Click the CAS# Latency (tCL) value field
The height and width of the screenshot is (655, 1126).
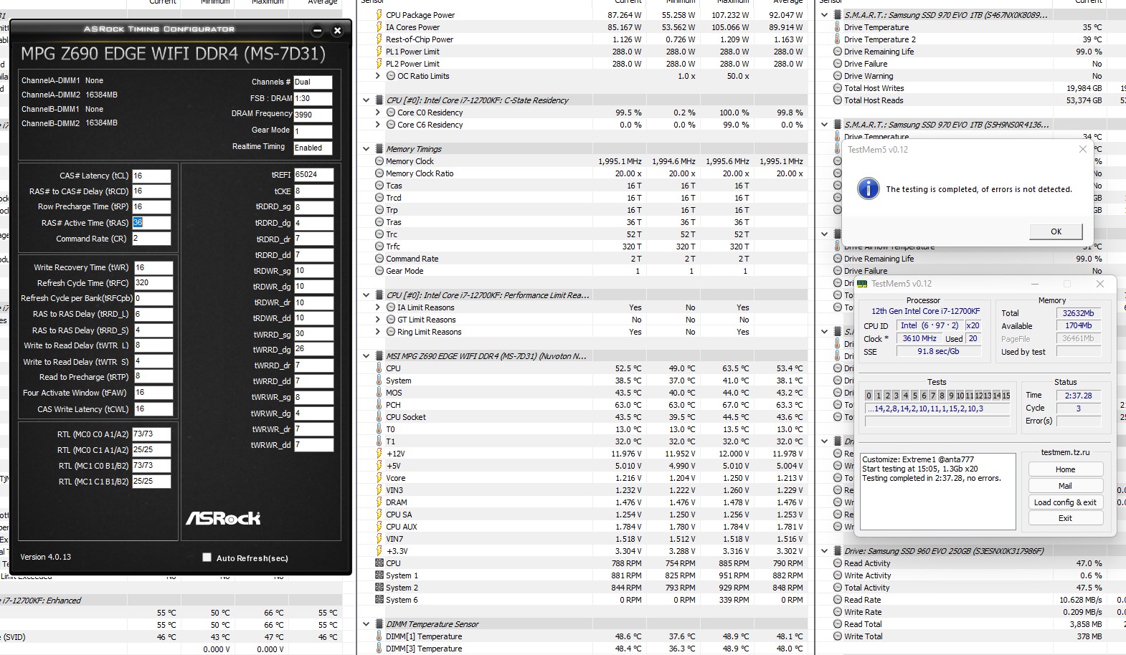click(151, 176)
